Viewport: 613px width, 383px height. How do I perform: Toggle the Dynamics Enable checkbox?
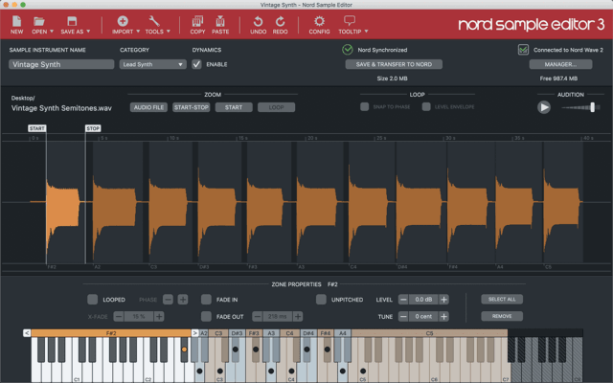(196, 64)
